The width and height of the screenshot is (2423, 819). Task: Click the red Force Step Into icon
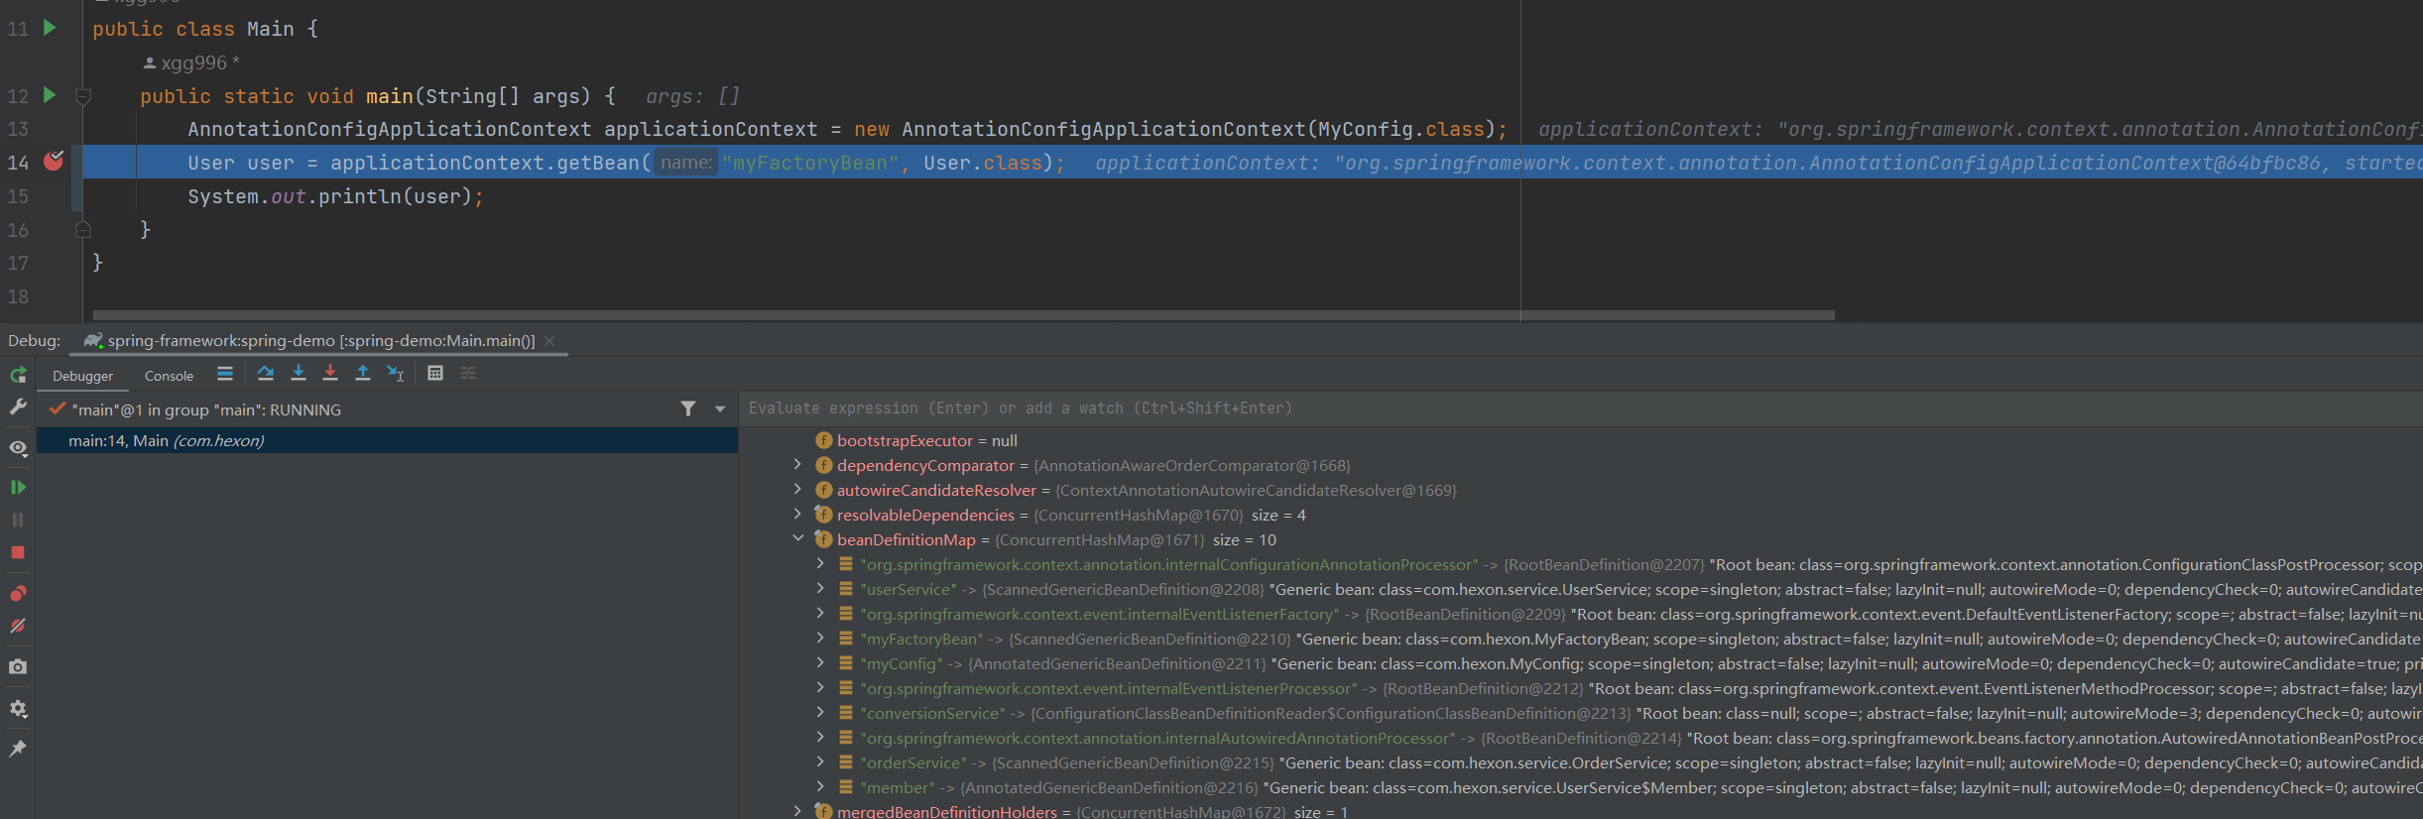tap(330, 374)
